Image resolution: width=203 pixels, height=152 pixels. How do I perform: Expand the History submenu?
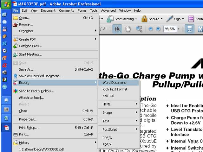coord(56,143)
